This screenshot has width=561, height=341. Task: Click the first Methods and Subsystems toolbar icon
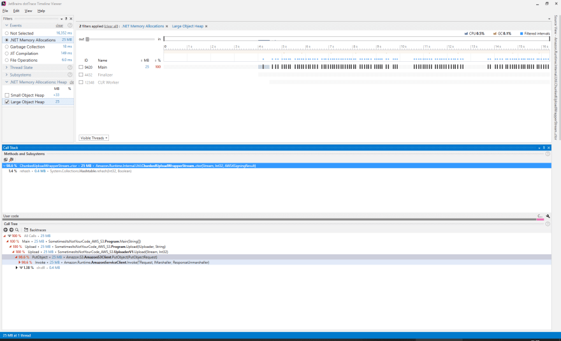coord(5,159)
